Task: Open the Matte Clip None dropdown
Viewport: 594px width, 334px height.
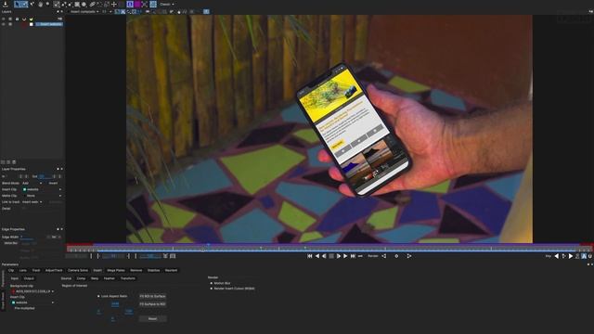Action: click(42, 196)
